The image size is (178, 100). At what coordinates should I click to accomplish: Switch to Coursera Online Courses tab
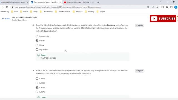click(x=13, y=2)
